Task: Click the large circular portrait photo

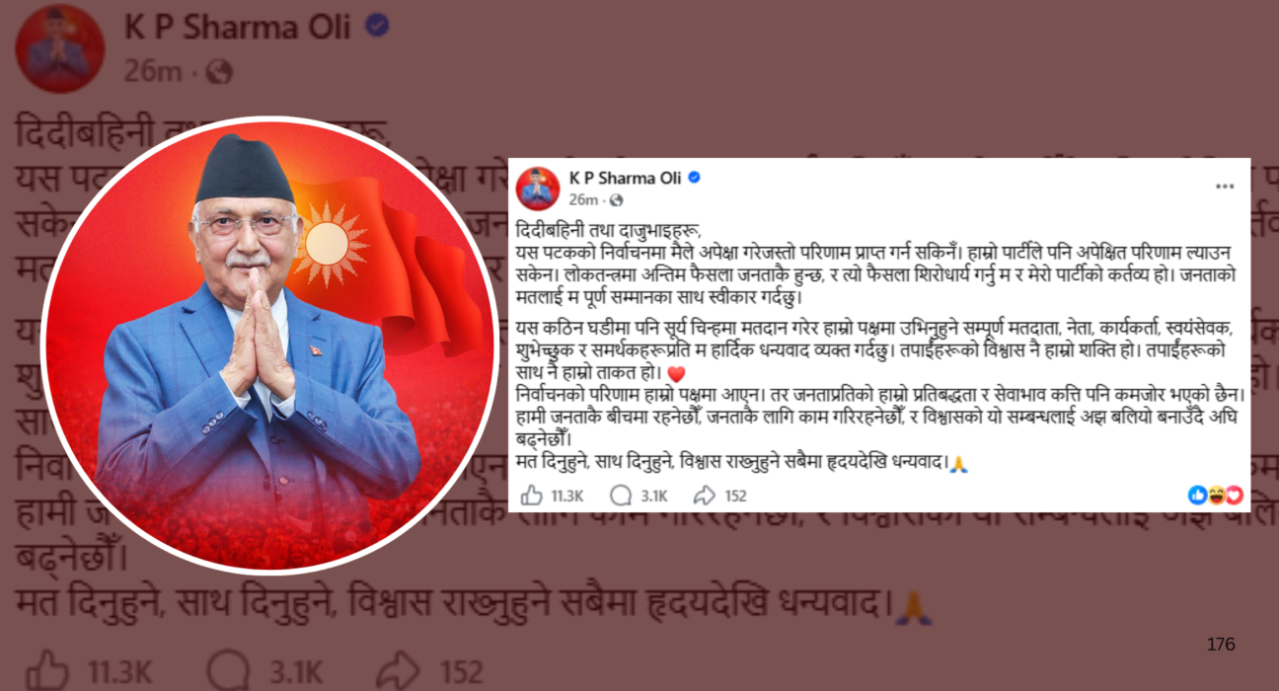Action: [267, 345]
